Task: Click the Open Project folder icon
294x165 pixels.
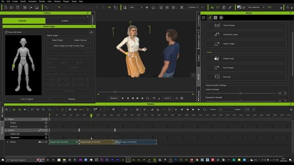Action: point(11,7)
